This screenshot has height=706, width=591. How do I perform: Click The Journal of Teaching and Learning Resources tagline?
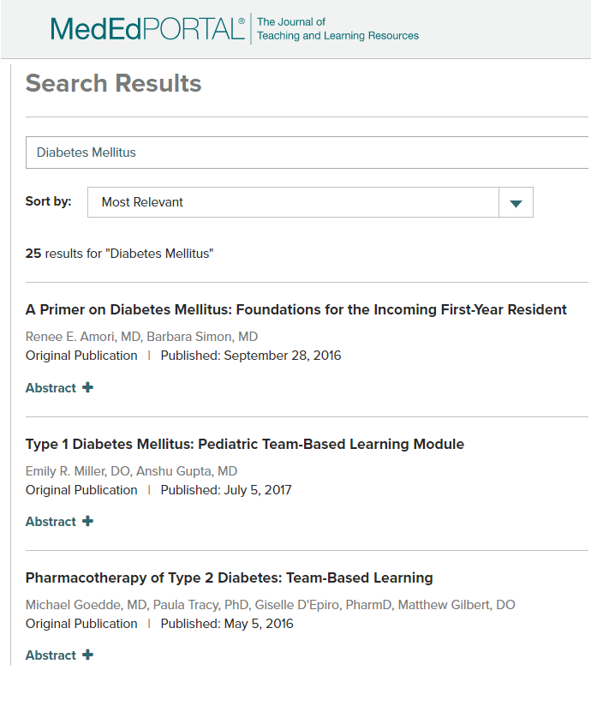coord(337,29)
